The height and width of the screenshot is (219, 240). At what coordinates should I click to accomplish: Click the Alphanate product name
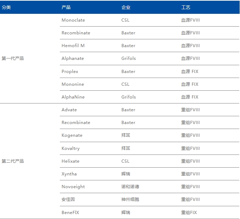(73, 58)
